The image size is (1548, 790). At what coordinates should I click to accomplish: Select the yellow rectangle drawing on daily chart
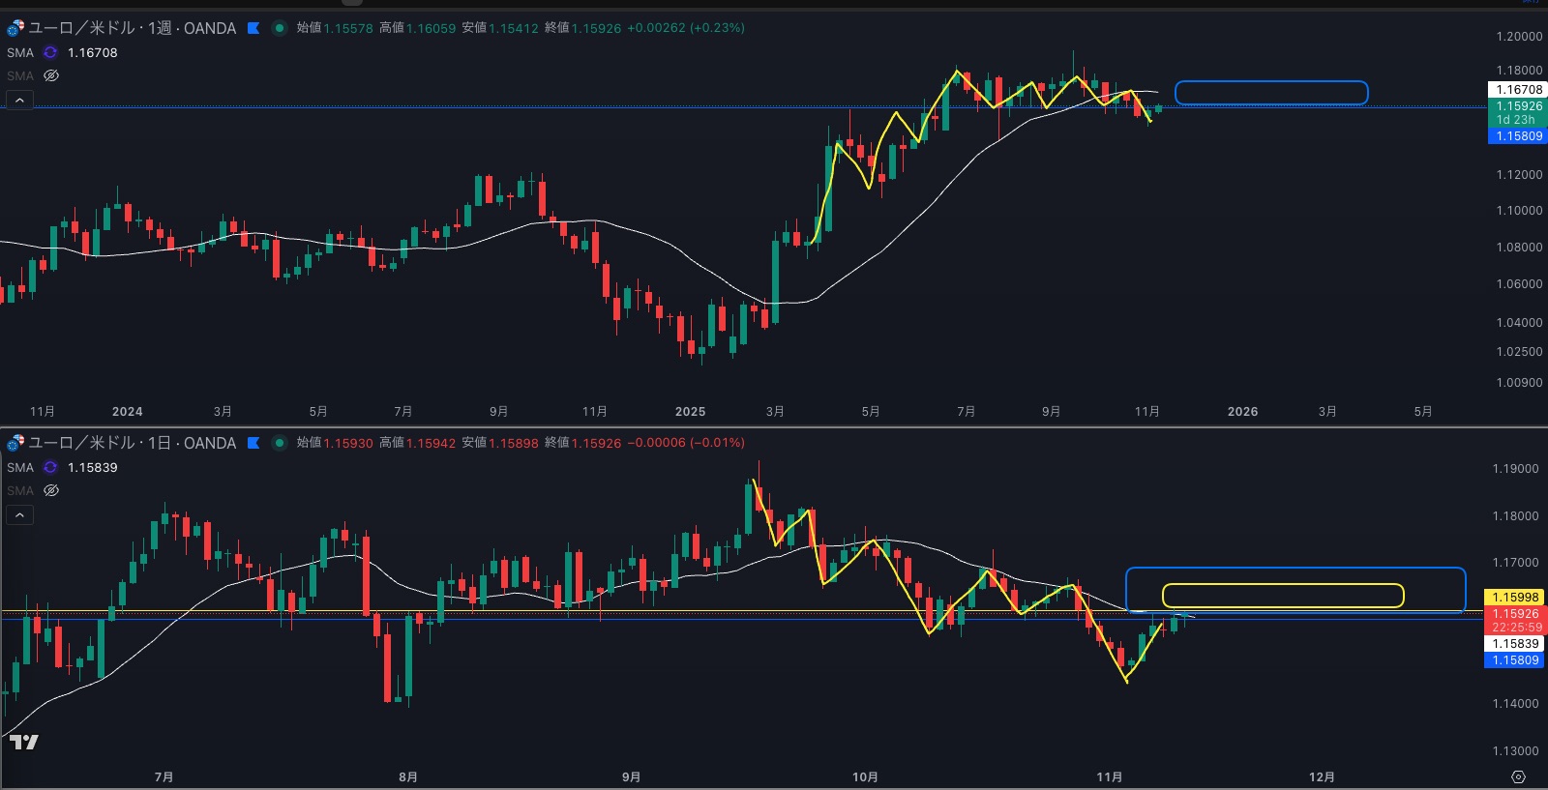pyautogui.click(x=1282, y=585)
